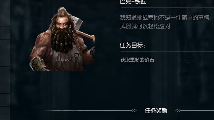The height and width of the screenshot is (120, 214).
Task: Click the horizontal line left of 任务奖励
Action: tap(88, 110)
